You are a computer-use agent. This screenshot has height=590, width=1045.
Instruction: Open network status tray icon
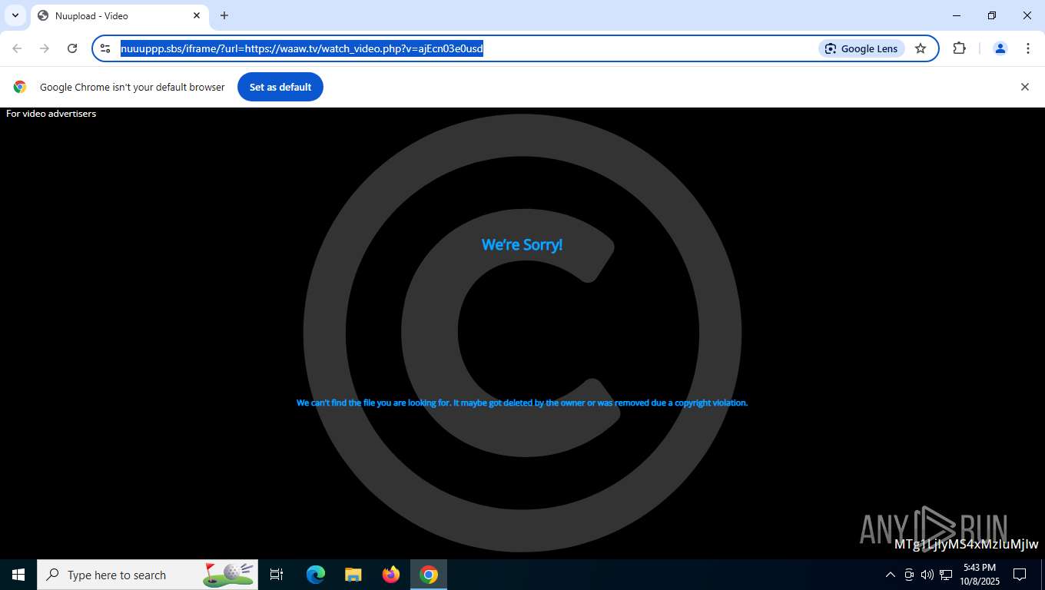click(x=946, y=575)
